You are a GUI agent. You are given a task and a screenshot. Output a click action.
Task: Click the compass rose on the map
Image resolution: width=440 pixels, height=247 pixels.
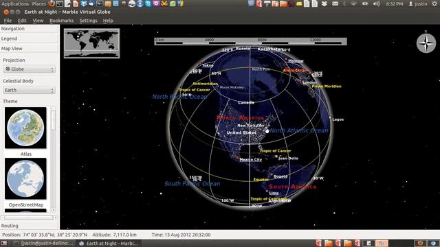(x=426, y=43)
